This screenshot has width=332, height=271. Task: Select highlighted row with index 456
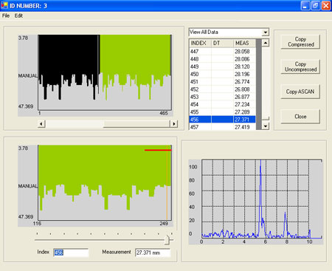(x=222, y=120)
